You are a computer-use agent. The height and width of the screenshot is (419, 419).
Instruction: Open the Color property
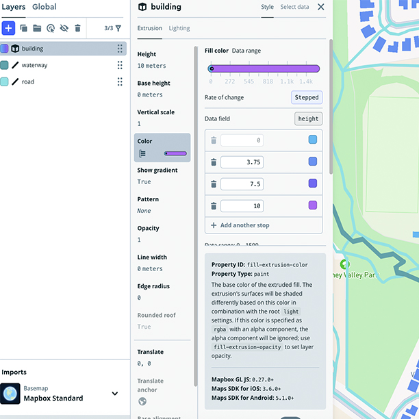(162, 147)
